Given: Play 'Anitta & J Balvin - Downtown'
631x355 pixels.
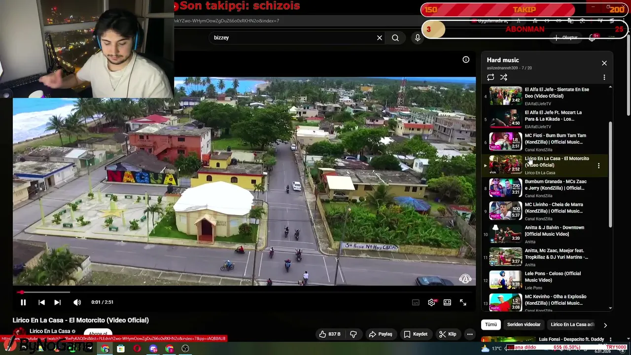Looking at the screenshot, I should pos(546,234).
